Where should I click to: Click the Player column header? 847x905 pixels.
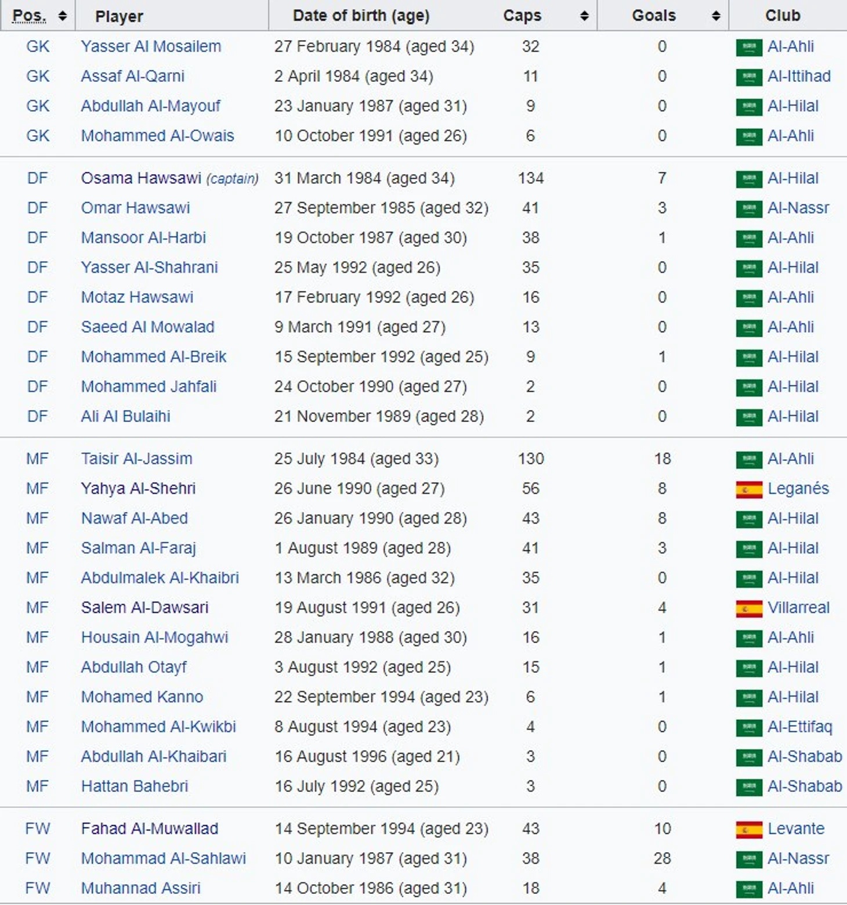tap(119, 16)
